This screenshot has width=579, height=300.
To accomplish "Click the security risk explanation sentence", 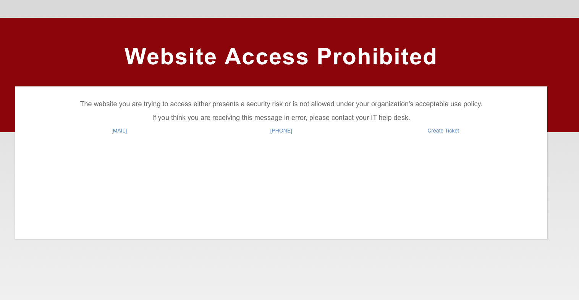I will coord(281,104).
